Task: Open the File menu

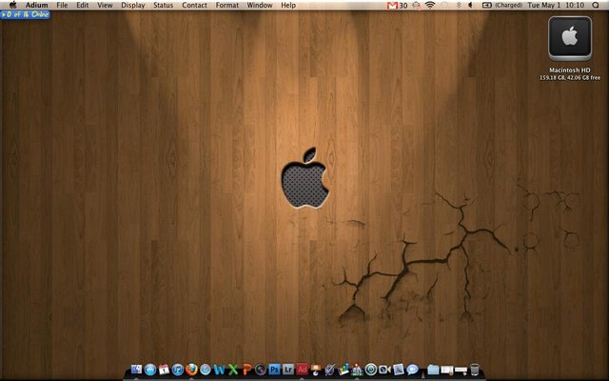Action: coord(62,5)
